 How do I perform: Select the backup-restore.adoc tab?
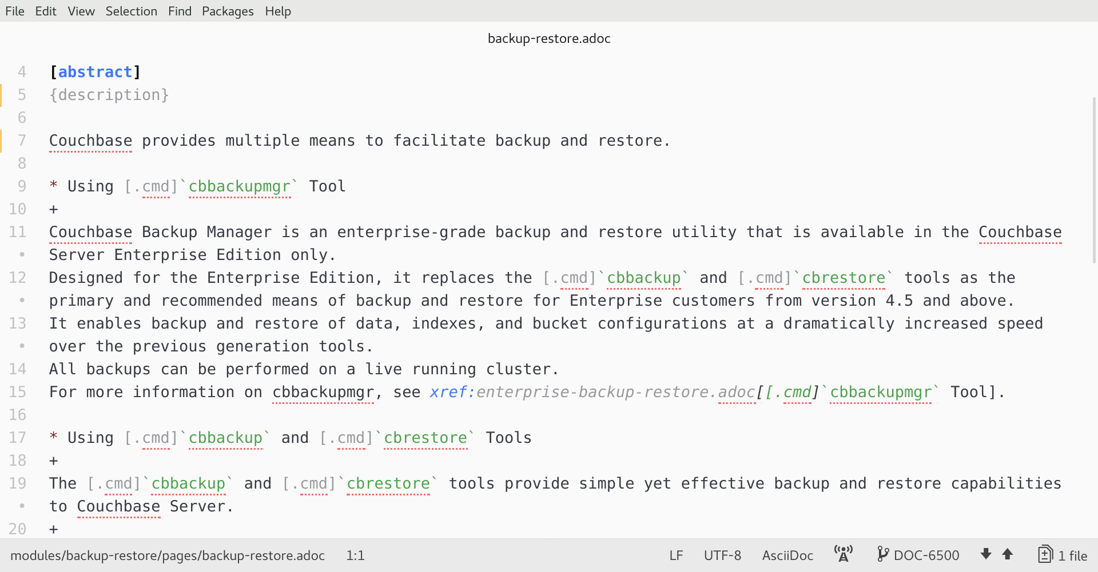coord(548,38)
